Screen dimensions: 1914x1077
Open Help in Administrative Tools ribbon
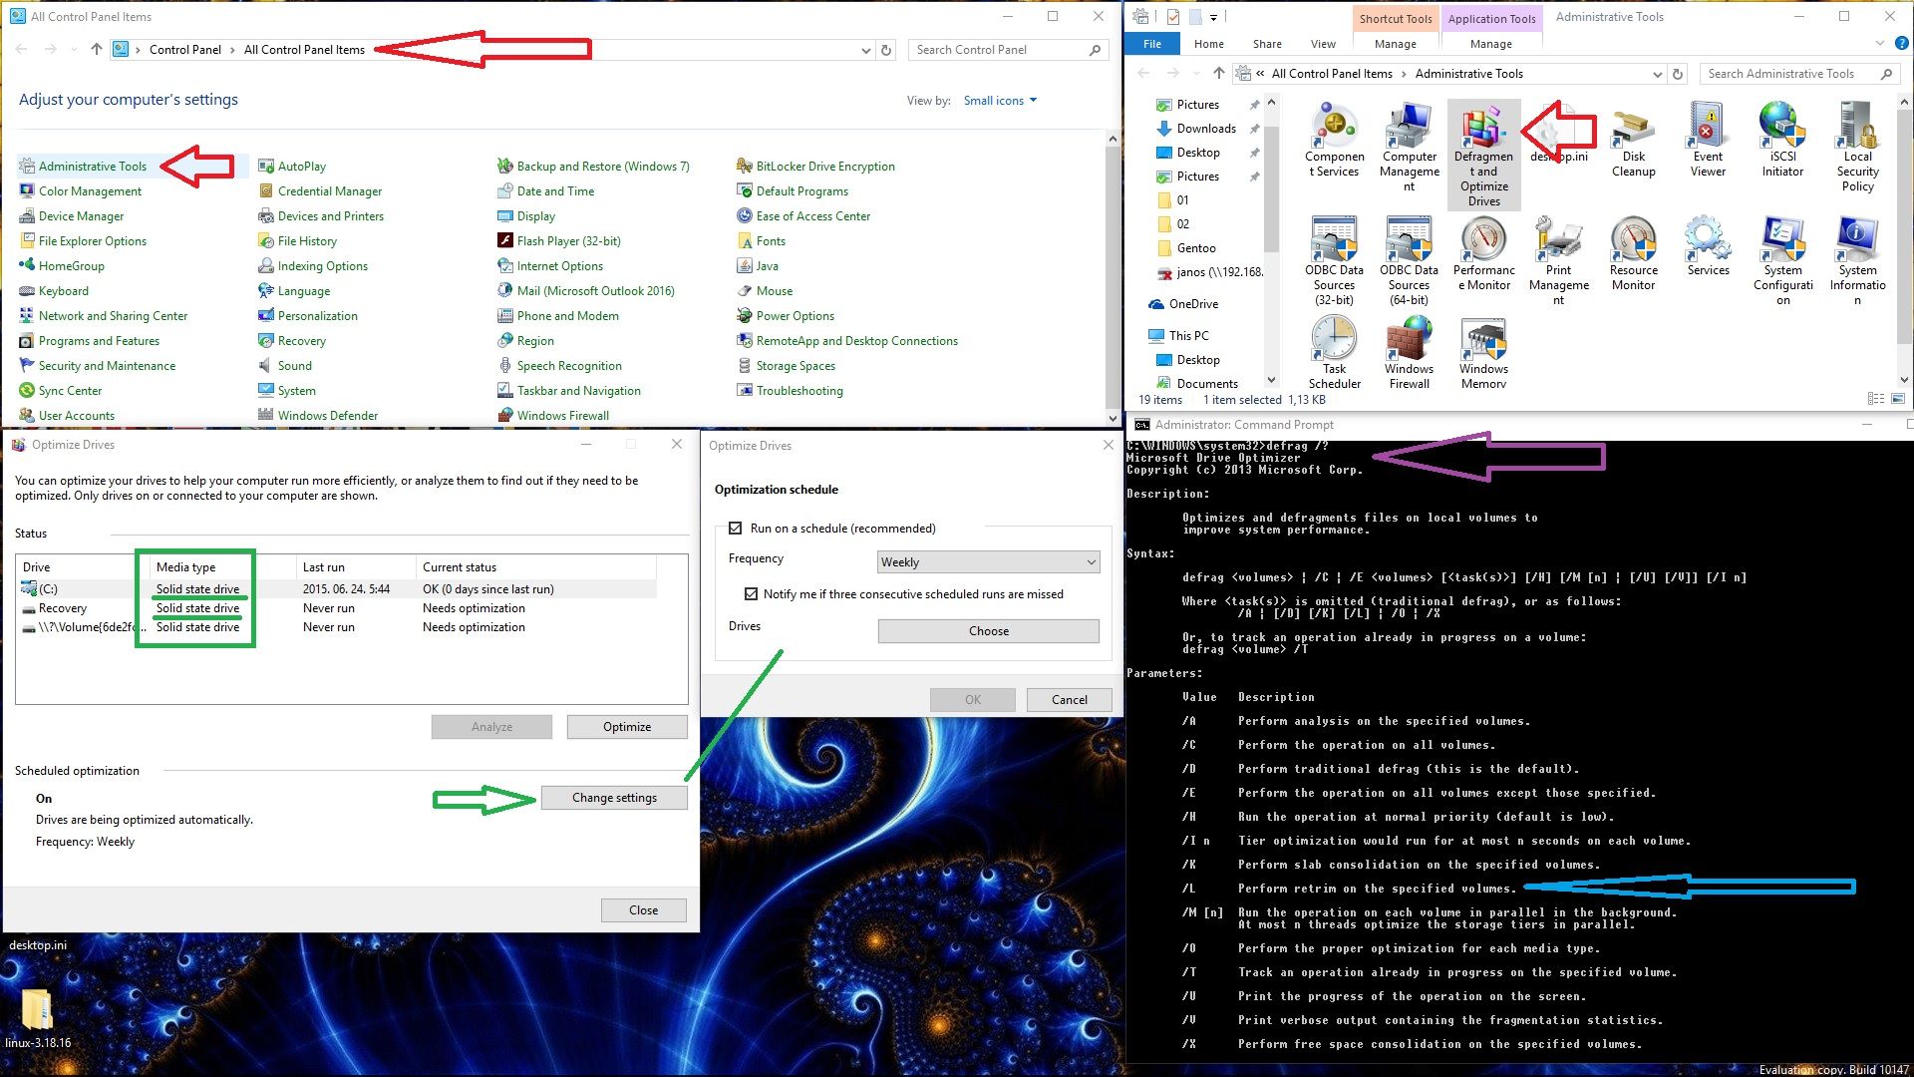click(x=1902, y=44)
